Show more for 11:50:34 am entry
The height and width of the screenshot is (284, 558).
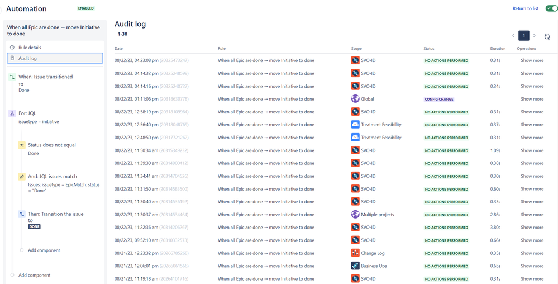point(532,150)
